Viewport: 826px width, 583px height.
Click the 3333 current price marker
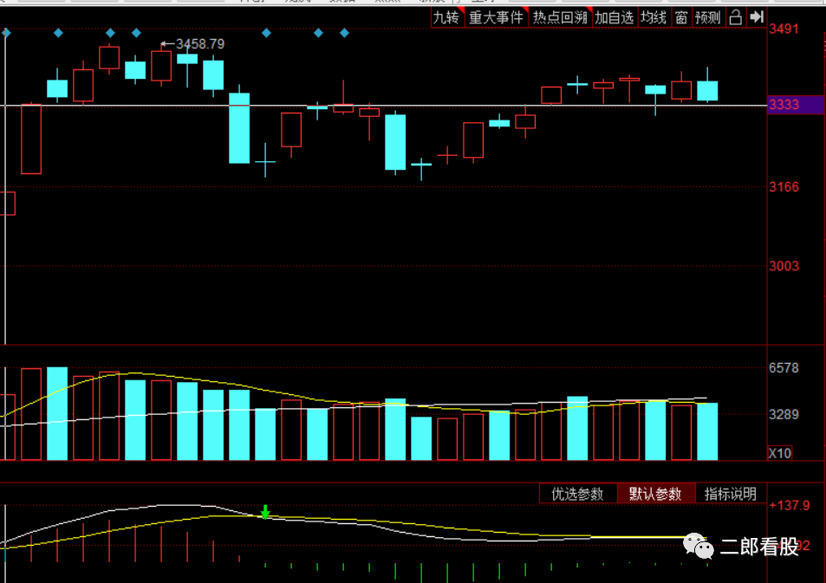tap(796, 104)
